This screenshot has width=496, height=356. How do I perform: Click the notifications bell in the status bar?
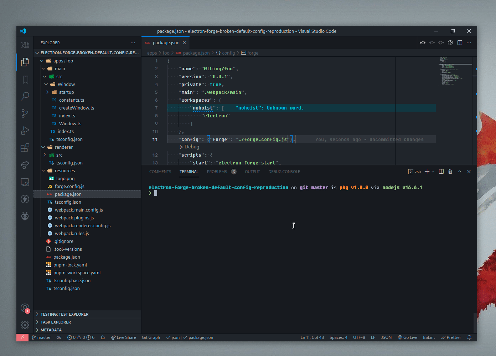[470, 337]
